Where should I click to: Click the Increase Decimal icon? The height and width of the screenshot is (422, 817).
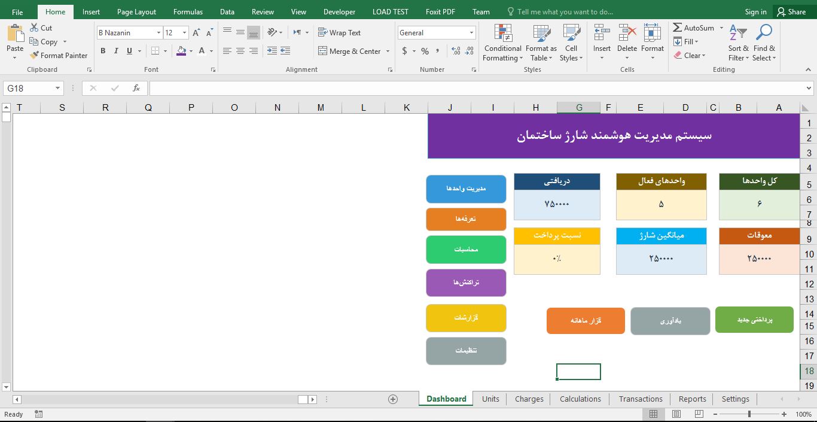click(x=454, y=51)
